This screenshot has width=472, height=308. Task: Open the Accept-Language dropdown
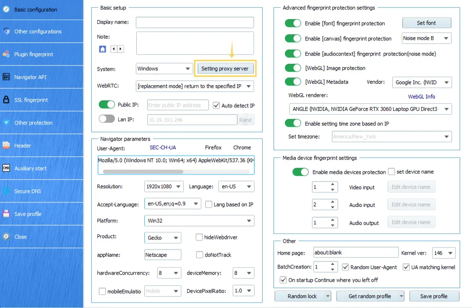172,204
